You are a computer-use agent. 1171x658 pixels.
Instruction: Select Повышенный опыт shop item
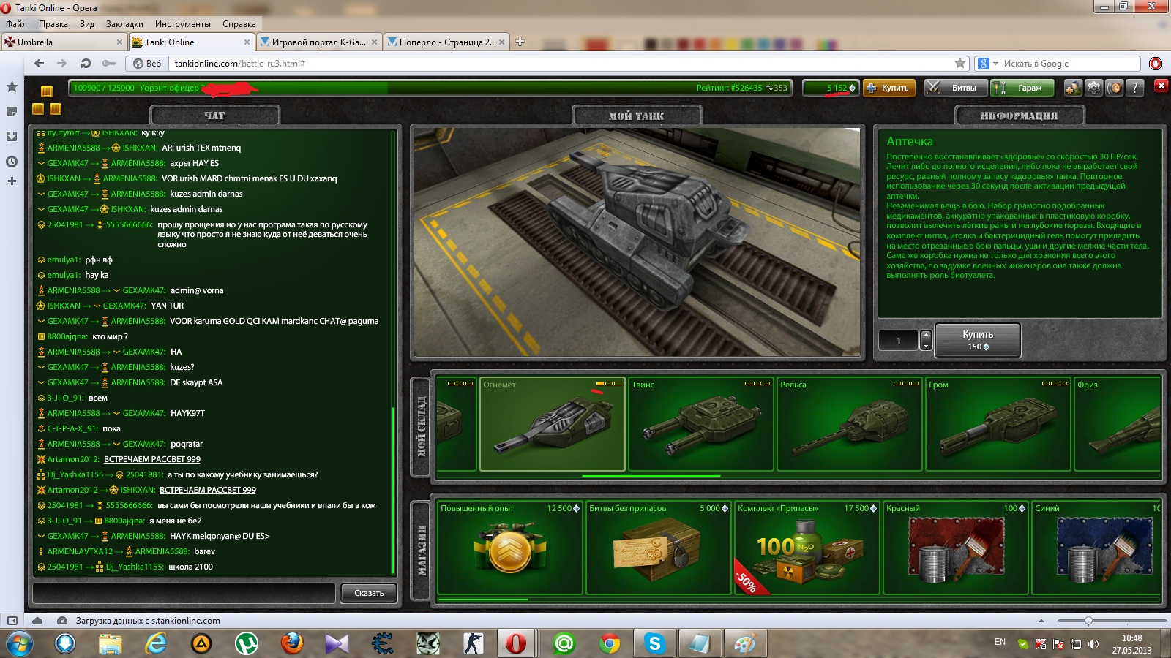(509, 548)
